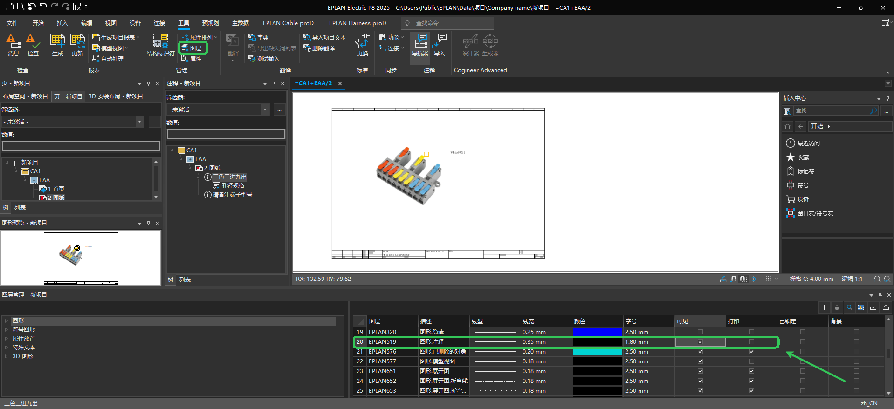The width and height of the screenshot is (894, 409).
Task: Click the 查找命令 command search field
Action: click(447, 23)
